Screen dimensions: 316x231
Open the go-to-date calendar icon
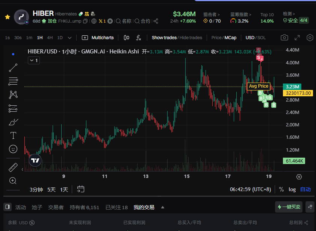click(81, 189)
